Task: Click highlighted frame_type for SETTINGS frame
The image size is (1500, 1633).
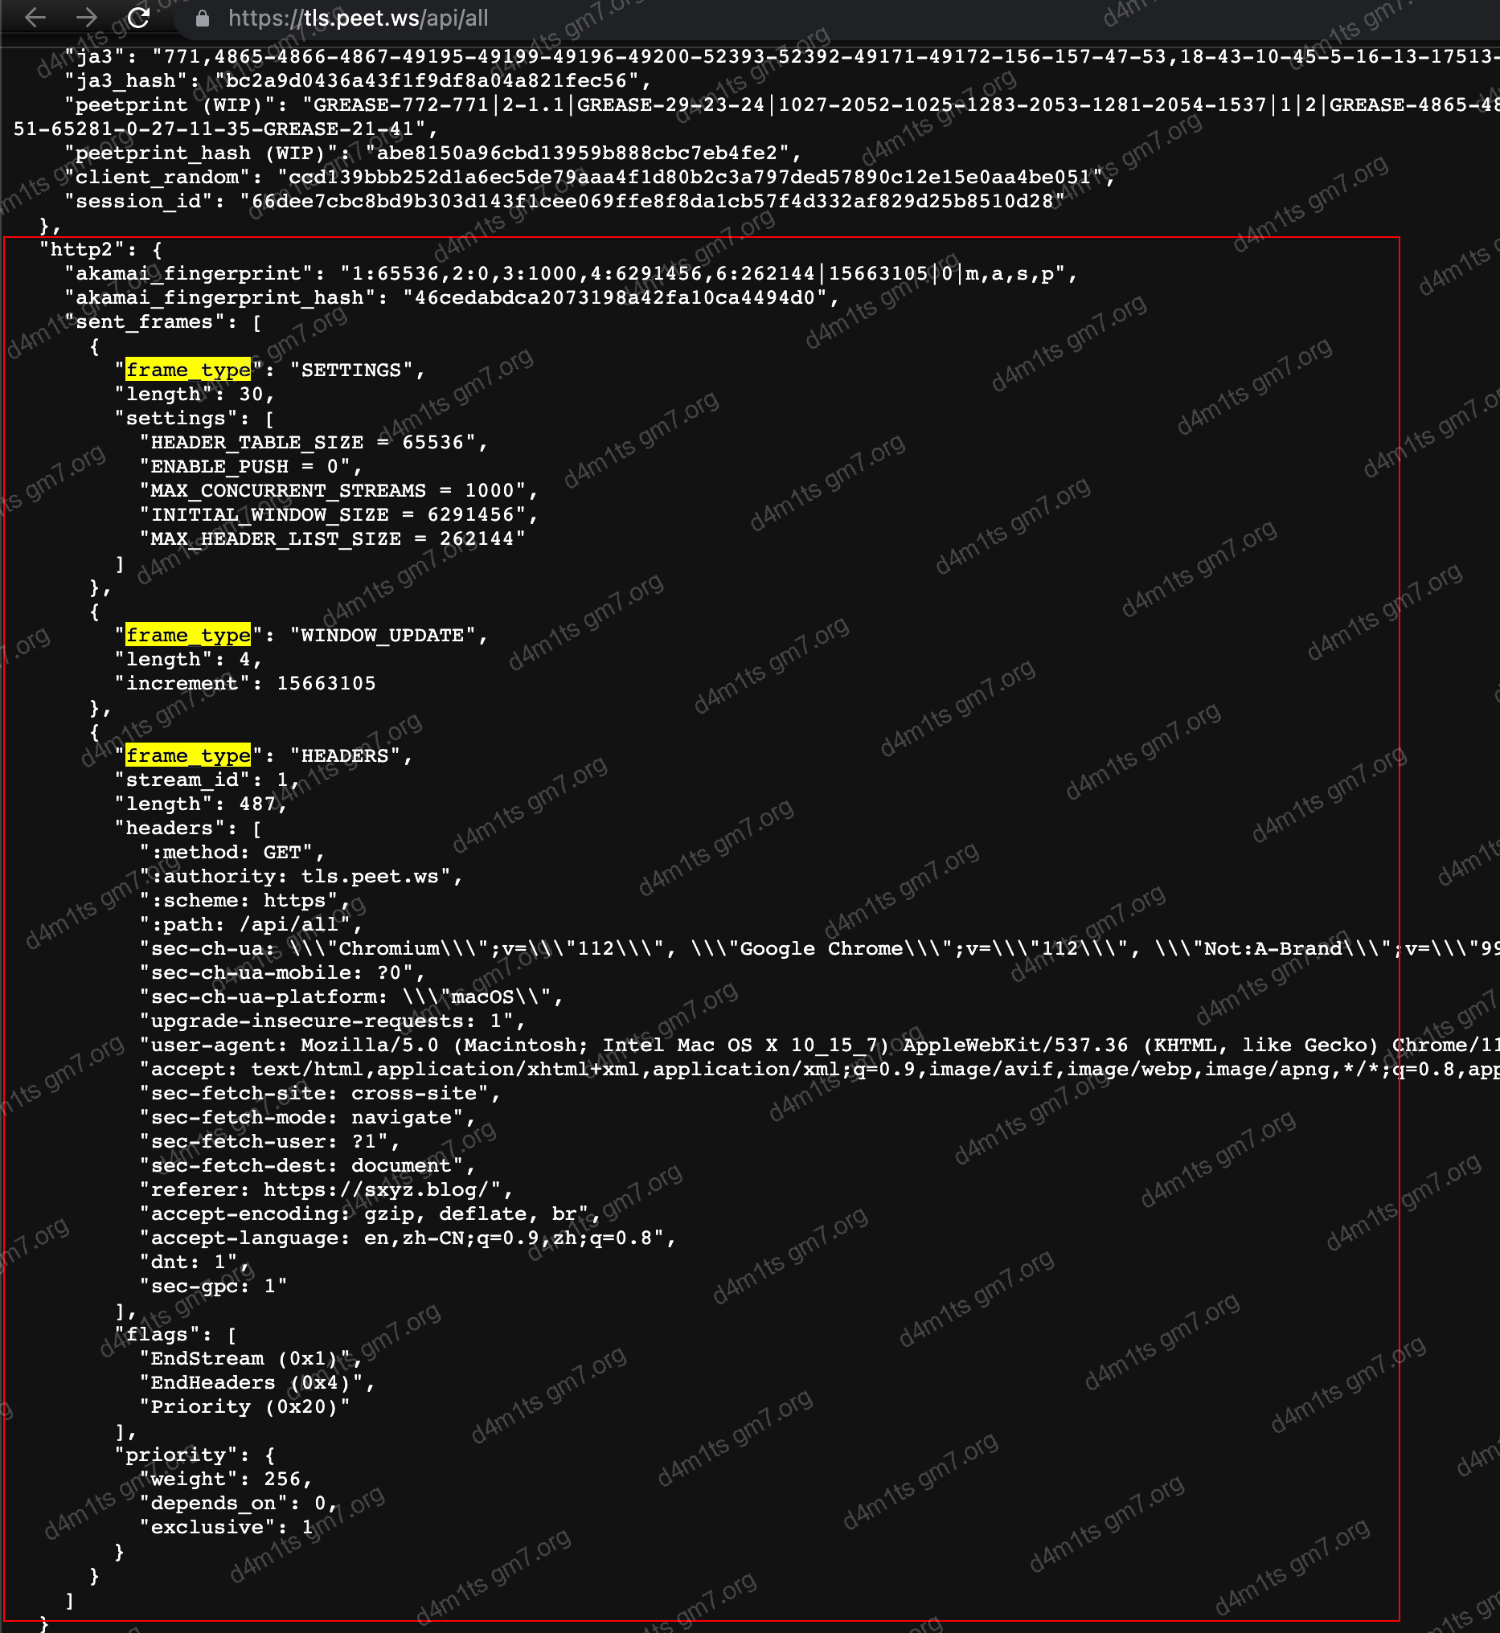Action: coord(188,370)
